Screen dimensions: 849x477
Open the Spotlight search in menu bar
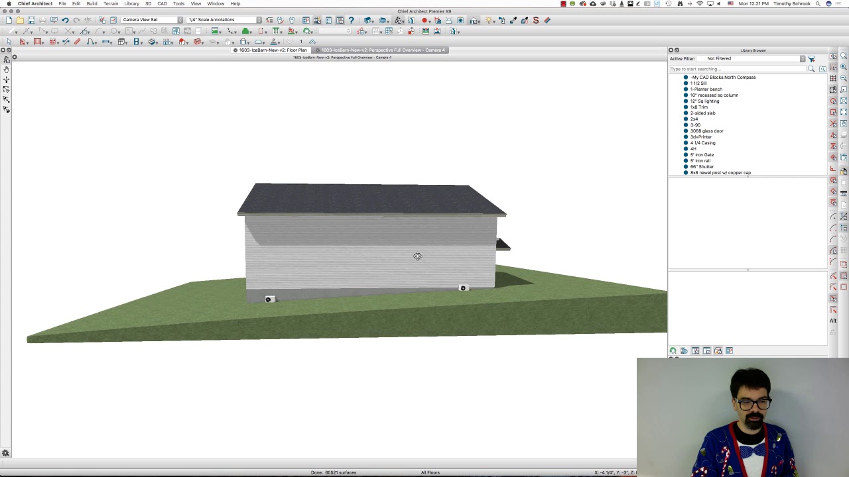pyautogui.click(x=818, y=3)
